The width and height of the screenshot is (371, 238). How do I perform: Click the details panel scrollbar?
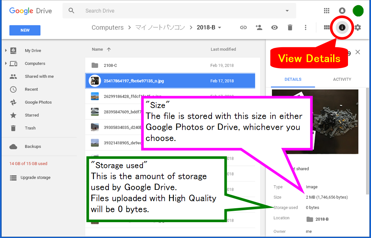[367, 141]
